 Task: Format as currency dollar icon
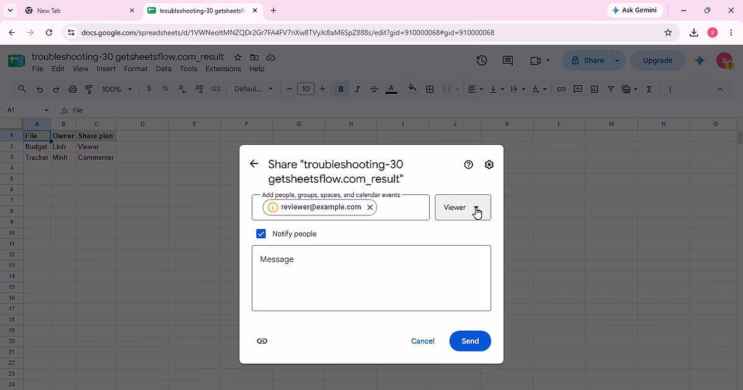tap(149, 89)
